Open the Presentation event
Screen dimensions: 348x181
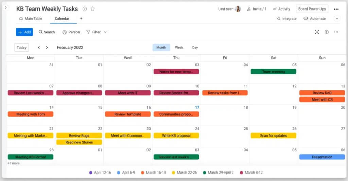click(322, 157)
